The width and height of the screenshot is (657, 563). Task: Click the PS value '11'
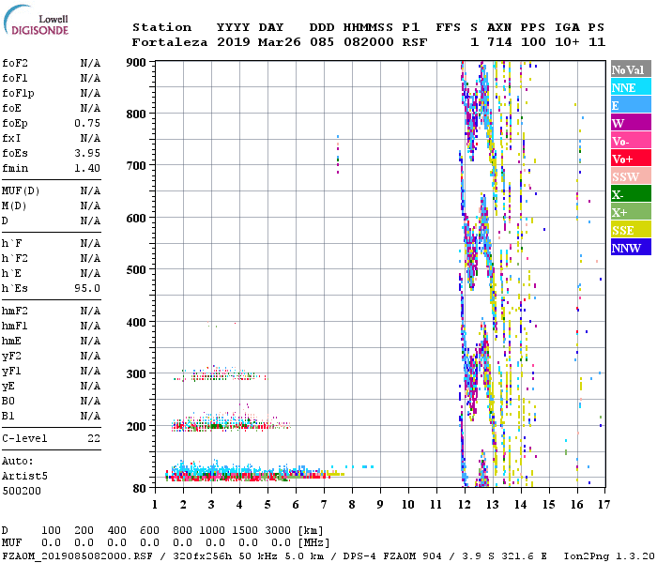pos(597,42)
